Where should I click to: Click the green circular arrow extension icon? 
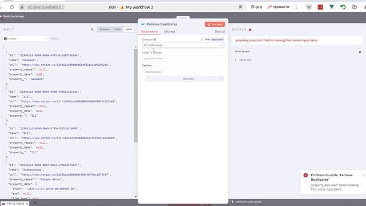343,7
